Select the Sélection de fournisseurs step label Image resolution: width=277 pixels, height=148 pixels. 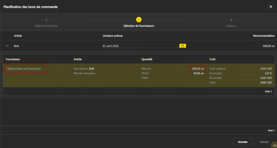[x=139, y=26]
